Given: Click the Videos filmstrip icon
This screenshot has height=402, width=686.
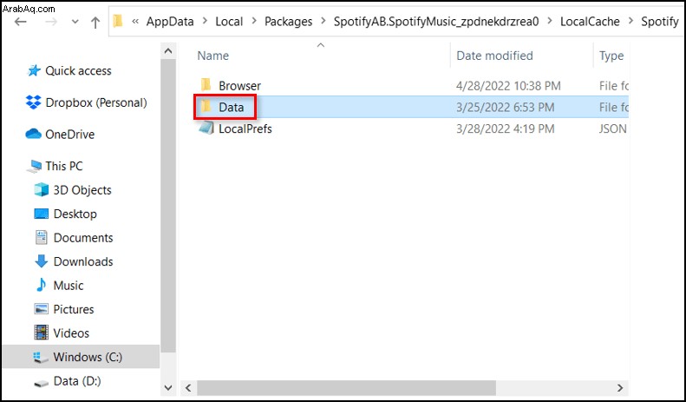Looking at the screenshot, I should [42, 333].
